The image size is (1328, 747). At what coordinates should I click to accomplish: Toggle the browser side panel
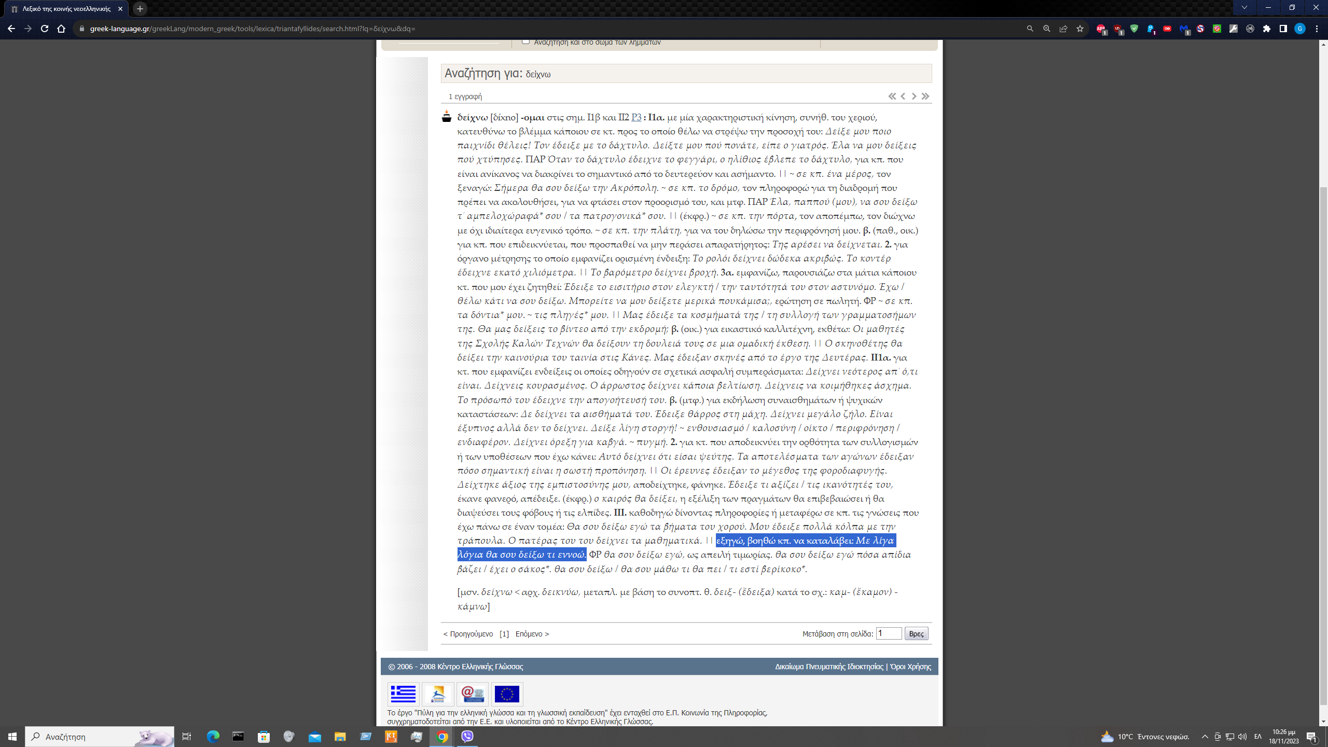(x=1283, y=29)
